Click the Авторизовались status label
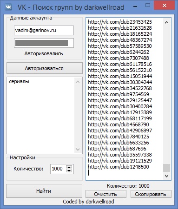Viewport: 178px width, 209px height. 44,54
